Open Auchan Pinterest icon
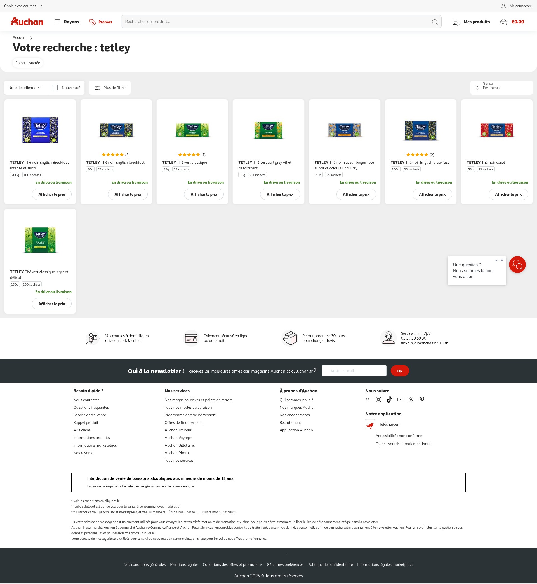Screen dimensions: 537x584 coord(422,399)
